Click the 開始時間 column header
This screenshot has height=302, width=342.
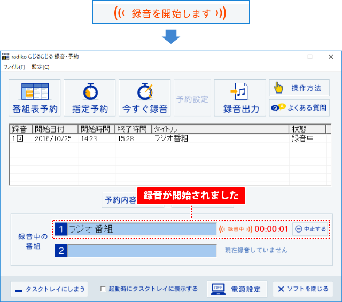click(x=97, y=129)
